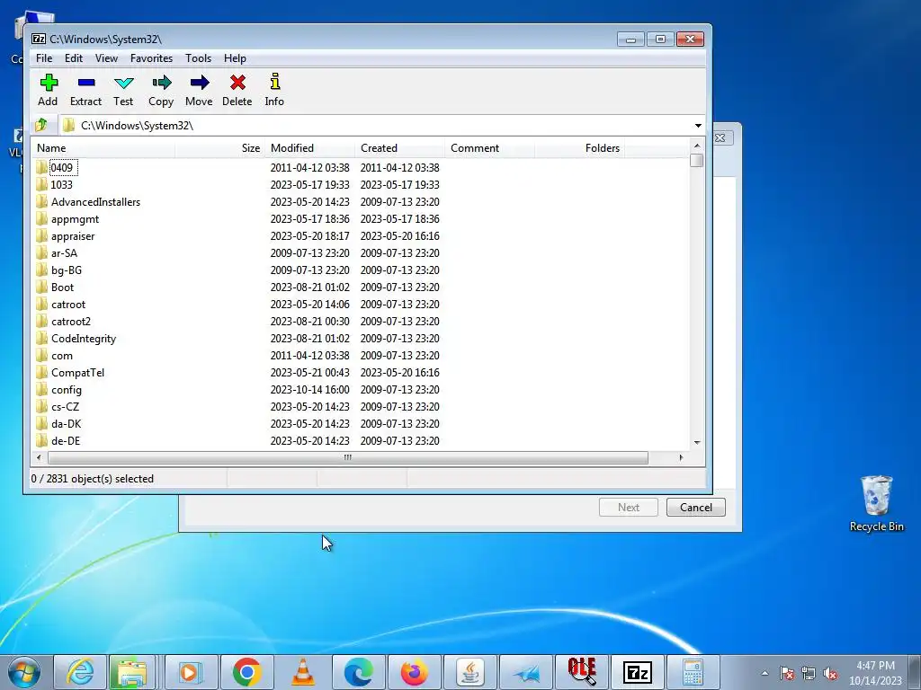Screen dimensions: 921x690
Task: Open Java app from taskbar
Action: click(x=469, y=672)
